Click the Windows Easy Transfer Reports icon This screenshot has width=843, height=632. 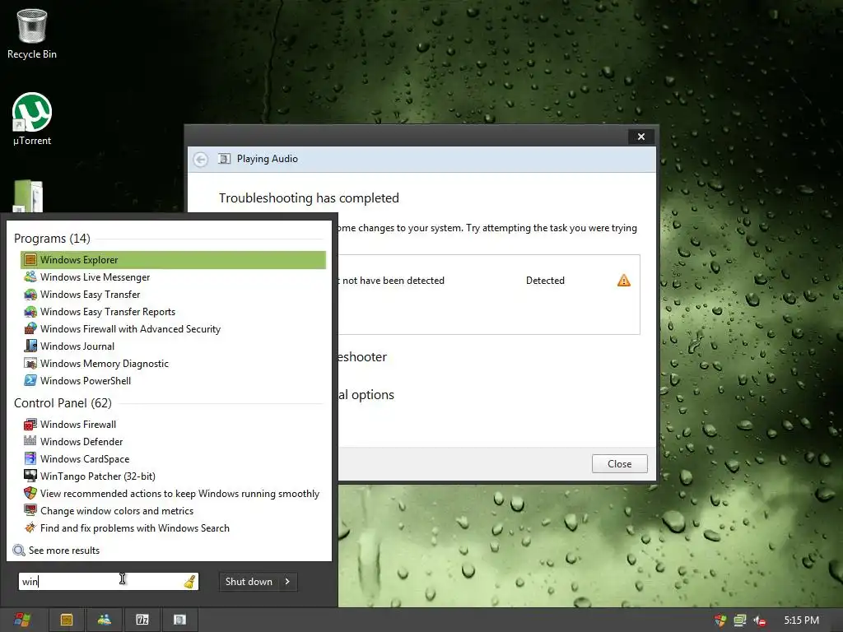click(30, 312)
